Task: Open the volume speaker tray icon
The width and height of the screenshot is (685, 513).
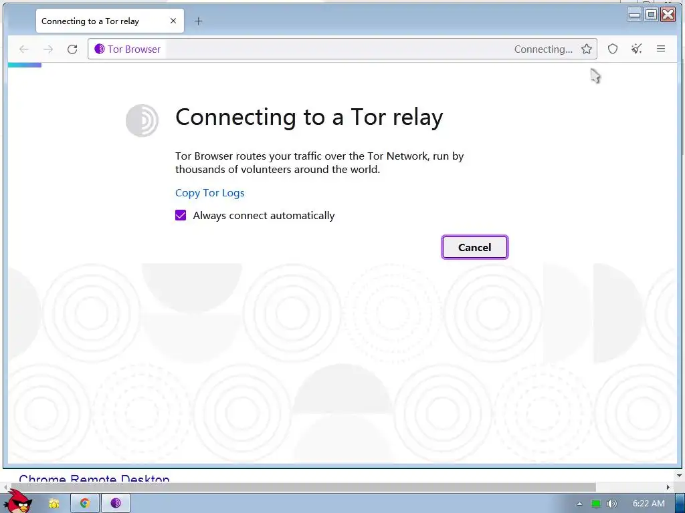Action: click(x=612, y=504)
